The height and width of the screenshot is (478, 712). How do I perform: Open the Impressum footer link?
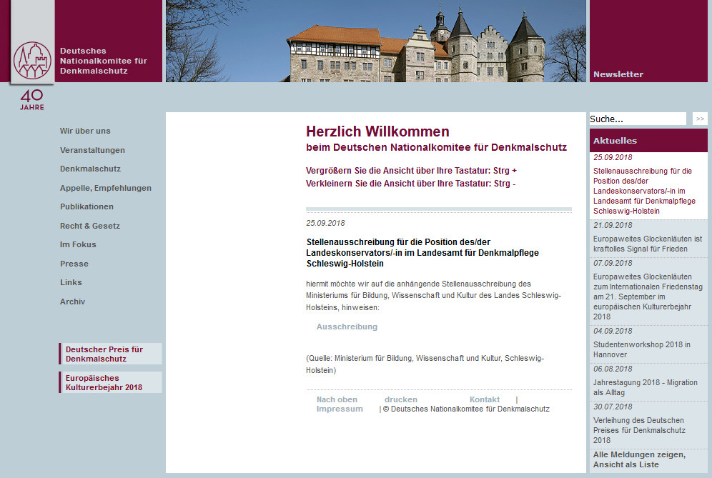pos(340,409)
